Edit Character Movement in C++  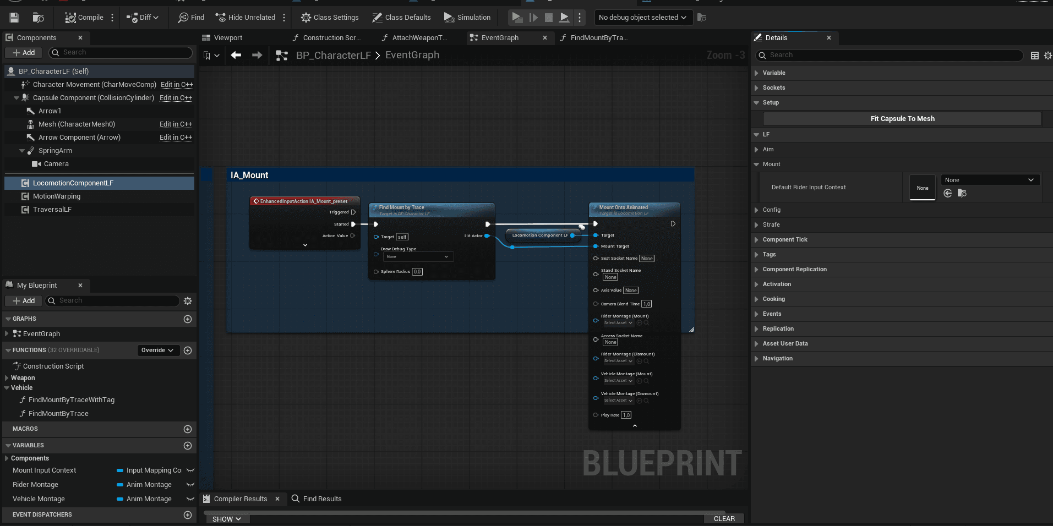[x=177, y=85]
